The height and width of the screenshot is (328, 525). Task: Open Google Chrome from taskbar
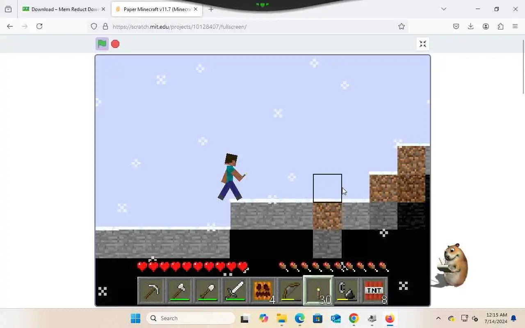pos(354,318)
